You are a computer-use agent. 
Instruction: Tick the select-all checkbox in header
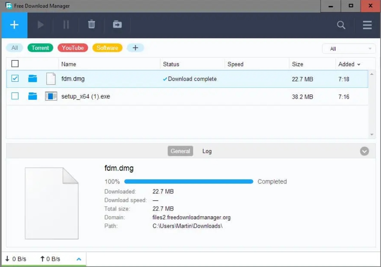coord(15,64)
